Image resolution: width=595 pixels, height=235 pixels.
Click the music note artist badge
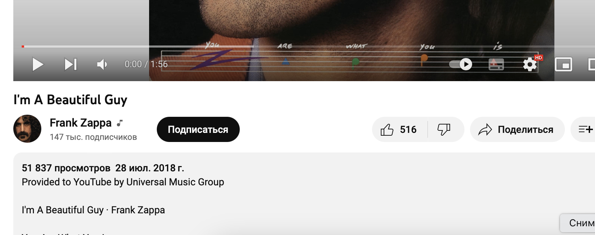tap(120, 123)
